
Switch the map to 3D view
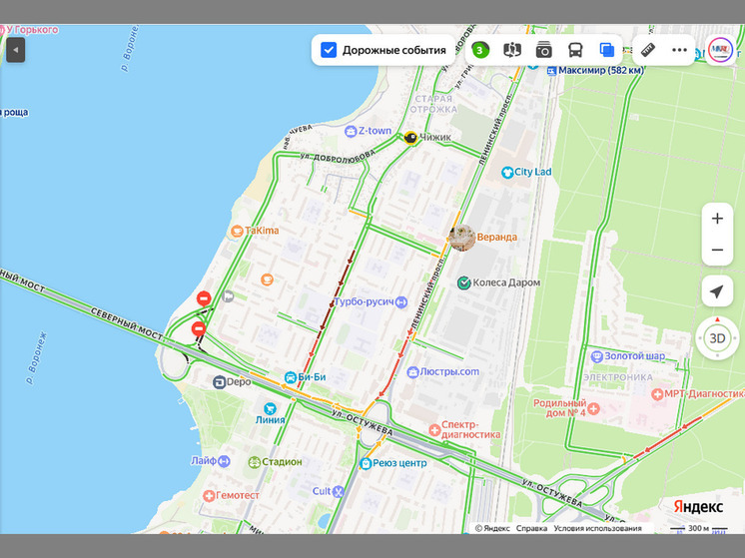tap(717, 337)
